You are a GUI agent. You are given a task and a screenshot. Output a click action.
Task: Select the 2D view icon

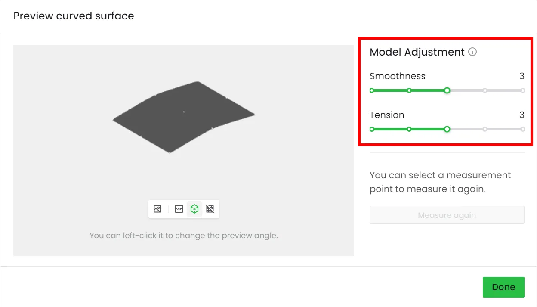pyautogui.click(x=179, y=209)
